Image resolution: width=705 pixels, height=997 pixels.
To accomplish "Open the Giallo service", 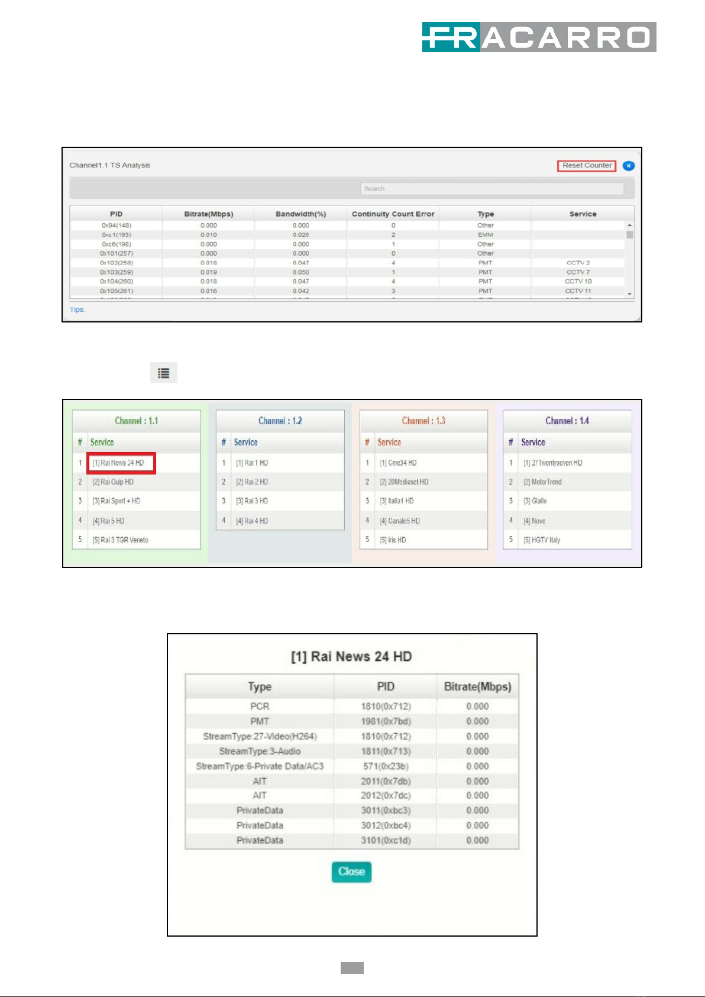I will point(535,501).
